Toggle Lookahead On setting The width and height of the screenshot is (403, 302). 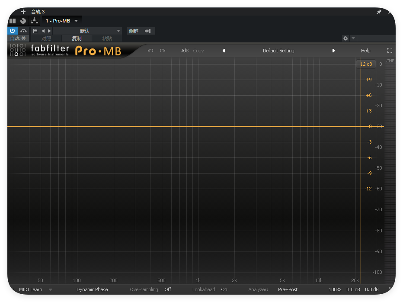point(224,289)
